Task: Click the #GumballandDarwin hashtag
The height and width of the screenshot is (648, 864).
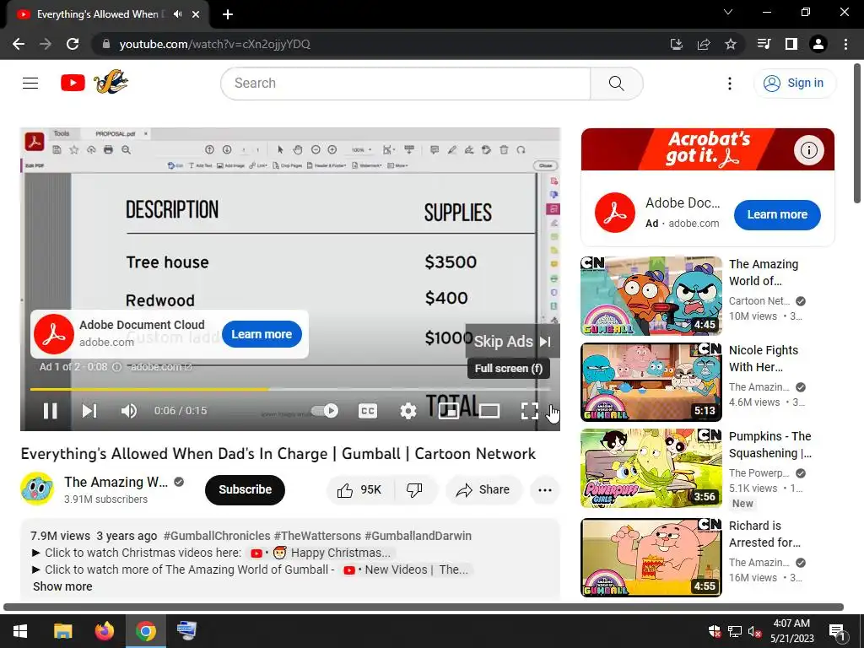Action: click(x=418, y=536)
